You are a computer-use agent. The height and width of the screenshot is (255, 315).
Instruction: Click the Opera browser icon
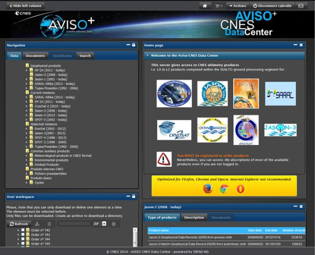(x=240, y=189)
